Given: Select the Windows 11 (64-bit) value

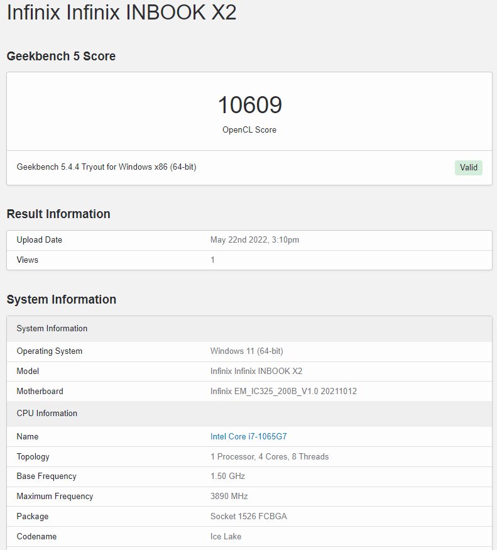Looking at the screenshot, I should click(246, 351).
